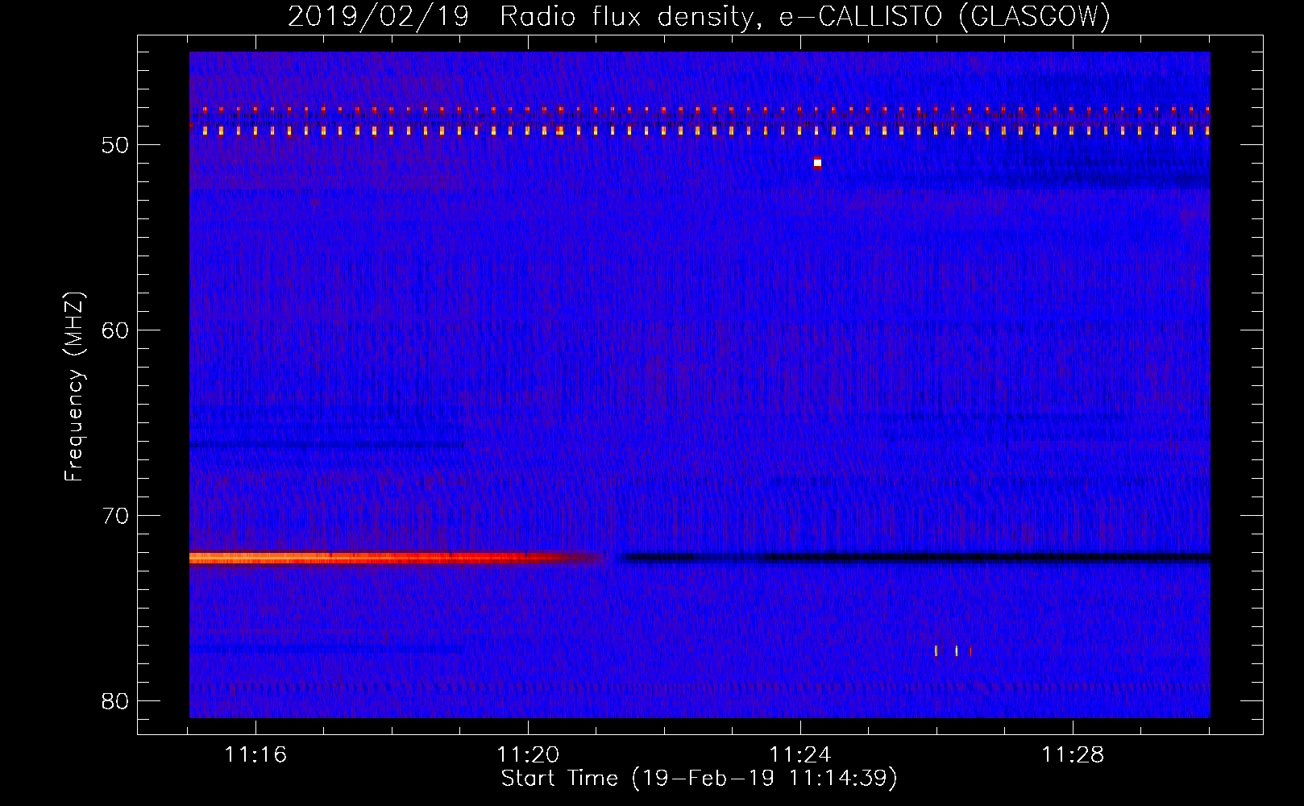
Task: Click the 60 tick label on the frequency axis
Action: tap(116, 330)
